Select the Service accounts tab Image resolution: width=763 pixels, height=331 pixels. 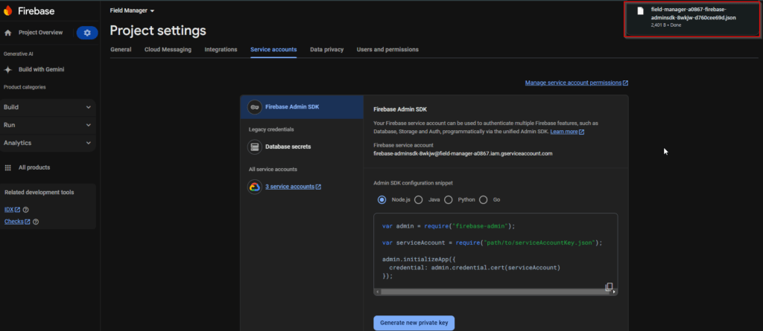pos(273,50)
